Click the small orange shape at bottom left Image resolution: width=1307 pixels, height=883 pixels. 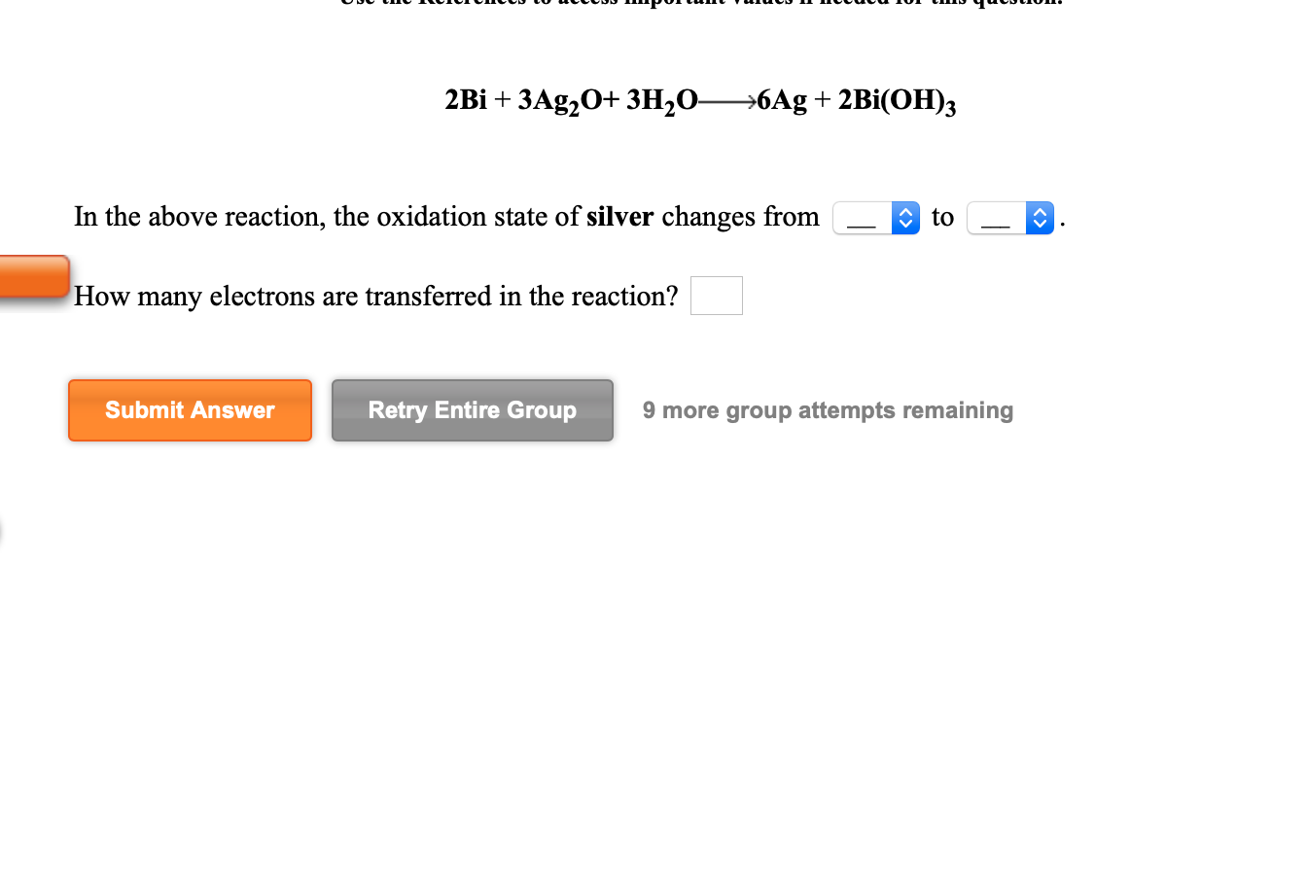(3, 530)
